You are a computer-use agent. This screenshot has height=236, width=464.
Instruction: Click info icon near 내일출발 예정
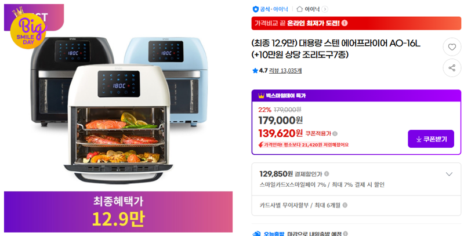click(345, 234)
